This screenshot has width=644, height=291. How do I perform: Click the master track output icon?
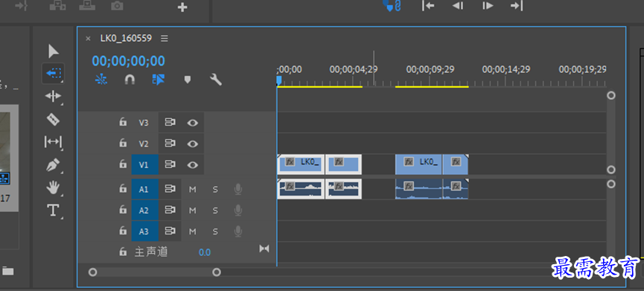pos(264,249)
